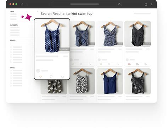This screenshot has height=129, width=168.
Task: Like the striped twist-front tankini listing
Action: click(101, 64)
